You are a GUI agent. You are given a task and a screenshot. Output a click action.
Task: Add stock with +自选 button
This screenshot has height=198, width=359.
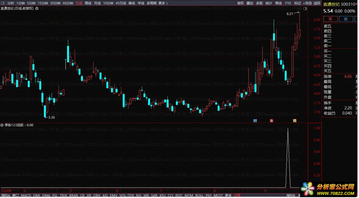click(307, 3)
